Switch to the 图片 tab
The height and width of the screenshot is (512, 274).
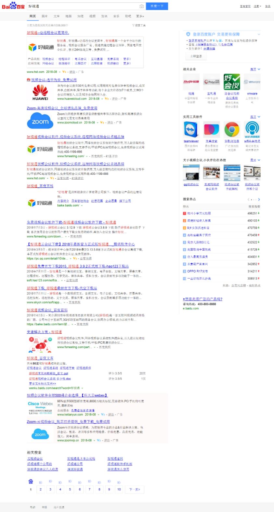pos(45,16)
